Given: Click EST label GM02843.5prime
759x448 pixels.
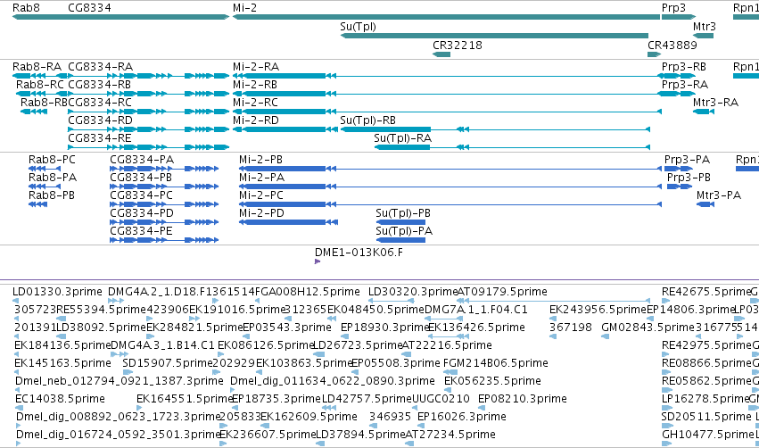Looking at the screenshot, I should coord(648,328).
